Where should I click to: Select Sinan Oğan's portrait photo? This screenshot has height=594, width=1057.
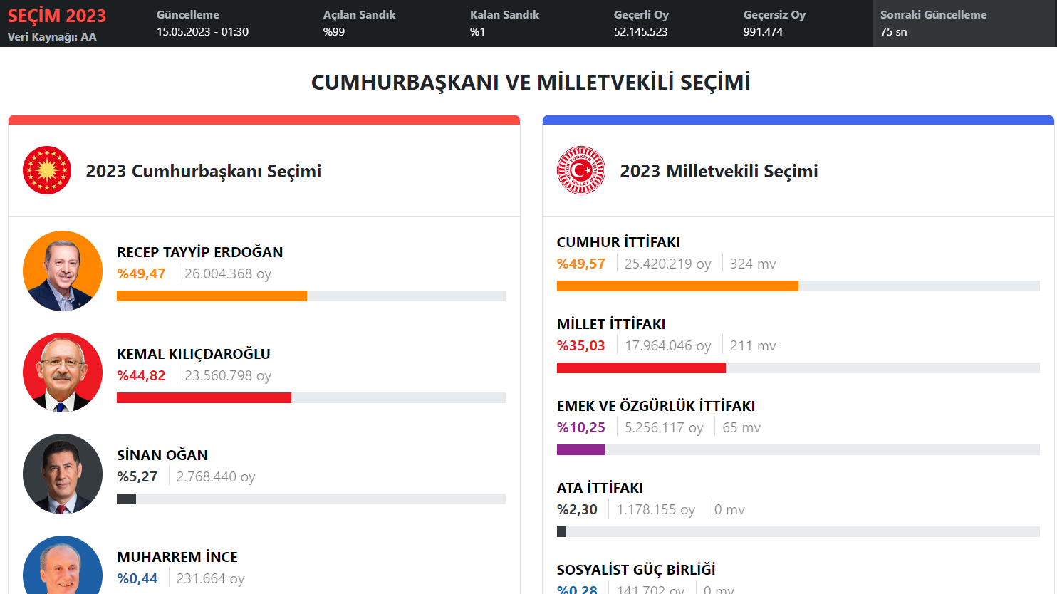(x=63, y=474)
